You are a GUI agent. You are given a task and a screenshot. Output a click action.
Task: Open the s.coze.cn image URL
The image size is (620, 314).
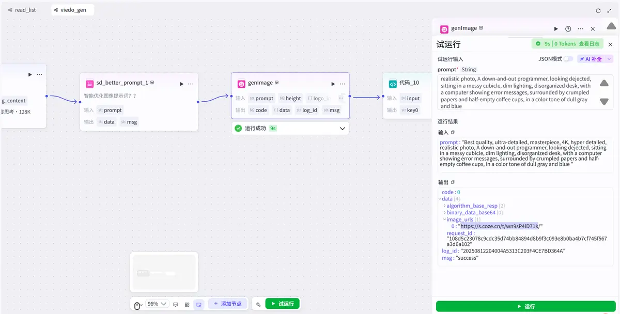click(x=500, y=226)
